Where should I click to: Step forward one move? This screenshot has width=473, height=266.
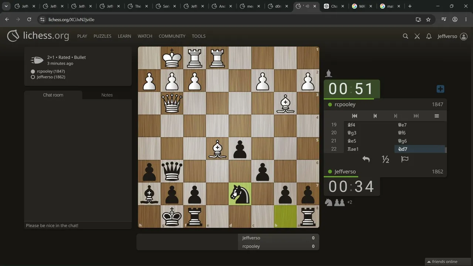click(x=395, y=116)
